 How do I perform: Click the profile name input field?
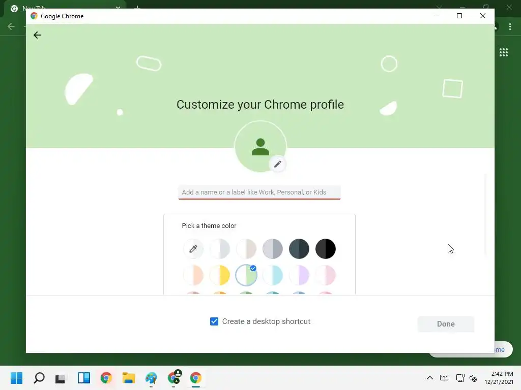pyautogui.click(x=259, y=192)
